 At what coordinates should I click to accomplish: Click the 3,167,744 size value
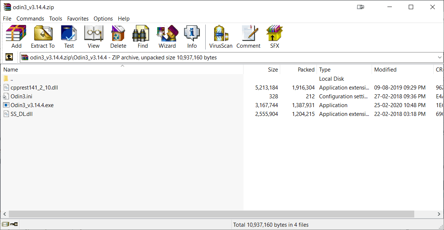click(267, 105)
